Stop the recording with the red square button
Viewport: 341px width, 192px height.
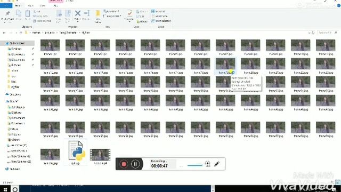[124, 164]
